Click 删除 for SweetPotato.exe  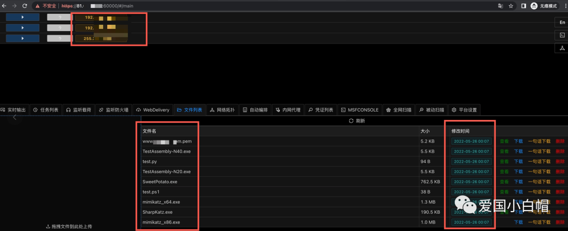point(560,182)
